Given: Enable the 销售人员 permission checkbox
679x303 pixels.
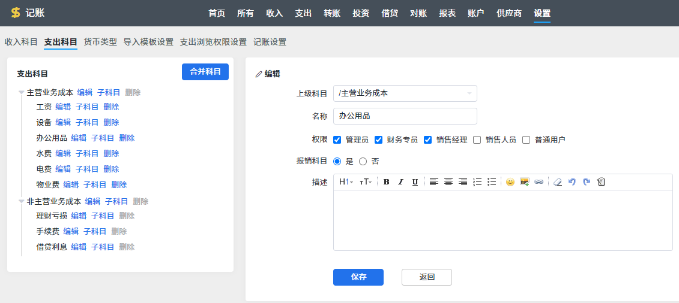Looking at the screenshot, I should 477,140.
